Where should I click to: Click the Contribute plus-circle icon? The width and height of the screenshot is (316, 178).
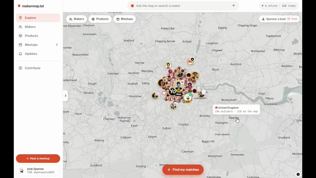pos(20,68)
